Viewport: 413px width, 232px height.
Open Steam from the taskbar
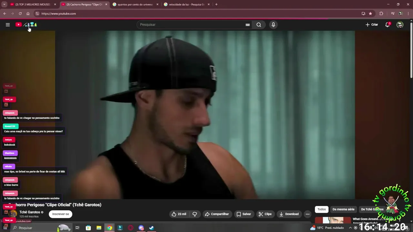tap(152, 228)
